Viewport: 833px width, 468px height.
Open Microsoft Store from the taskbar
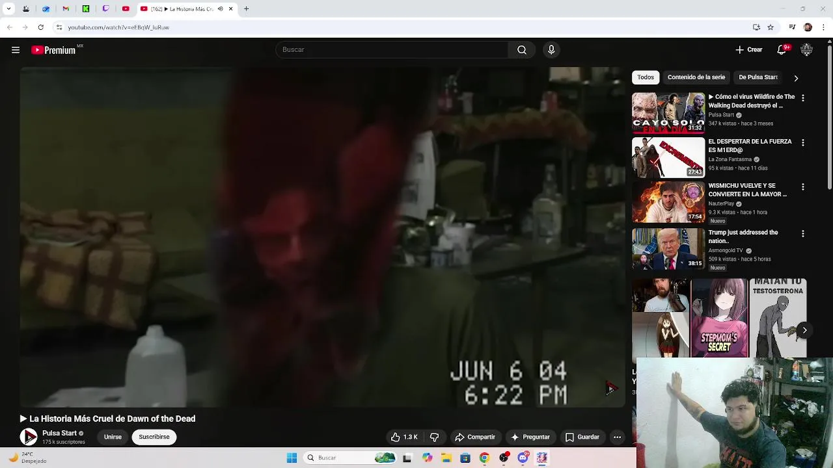(465, 458)
